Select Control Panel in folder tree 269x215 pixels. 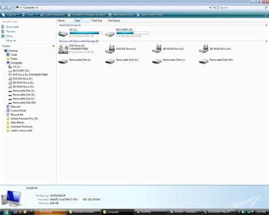(x=18, y=111)
